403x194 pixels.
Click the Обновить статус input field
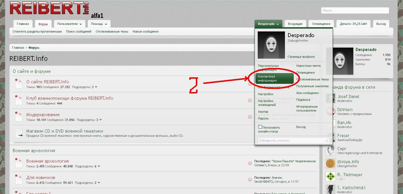pyautogui.click(x=293, y=140)
